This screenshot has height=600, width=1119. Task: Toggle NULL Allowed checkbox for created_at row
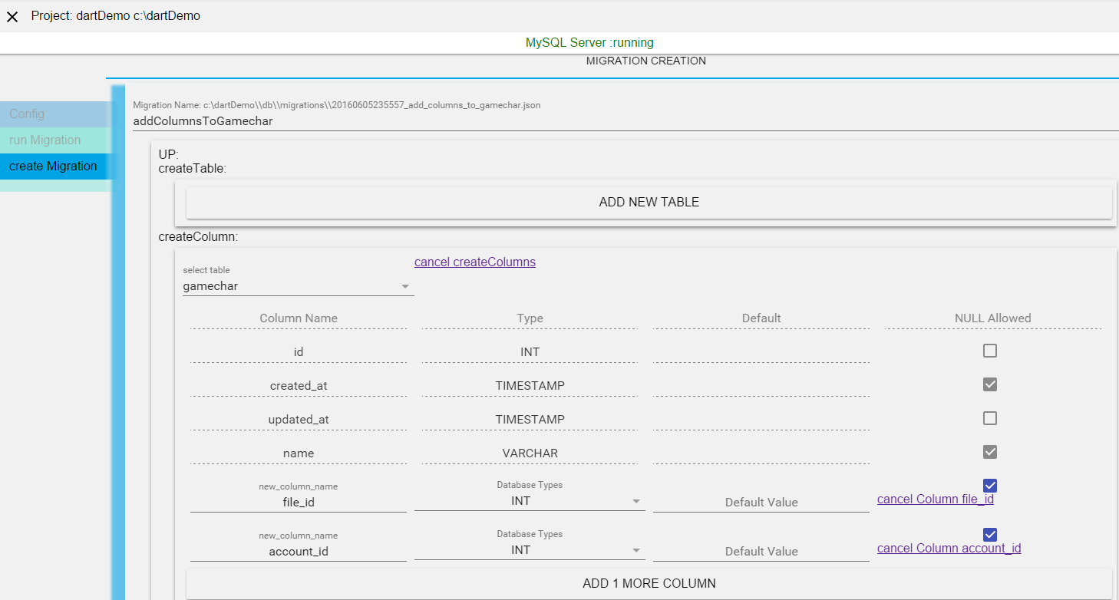click(x=990, y=384)
